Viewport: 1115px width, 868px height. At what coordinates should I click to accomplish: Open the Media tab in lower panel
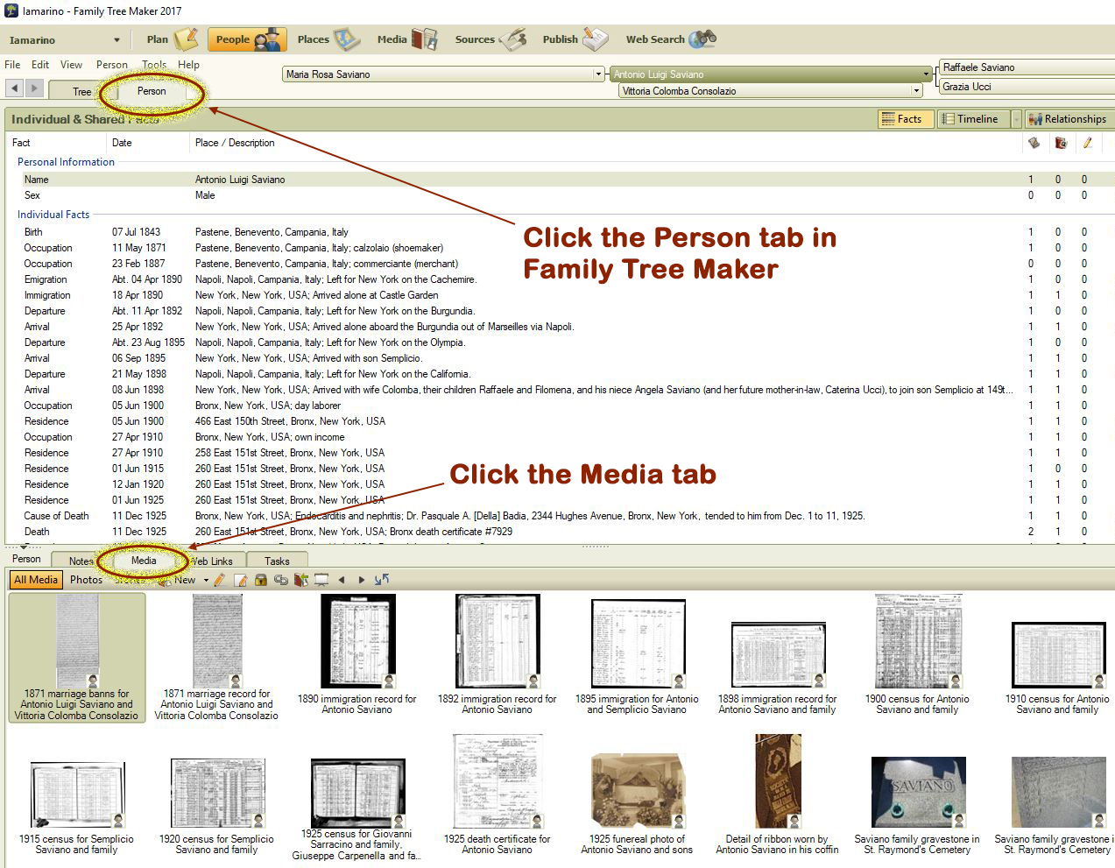(144, 561)
